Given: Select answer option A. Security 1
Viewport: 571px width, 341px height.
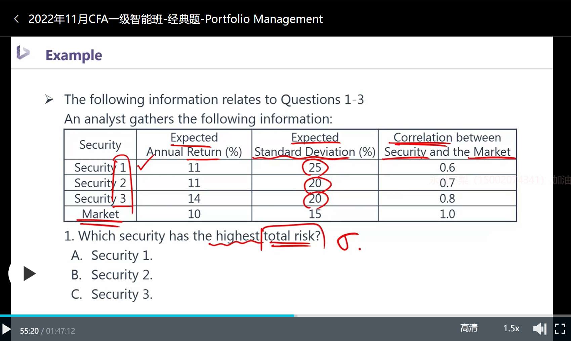Looking at the screenshot, I should tap(112, 255).
